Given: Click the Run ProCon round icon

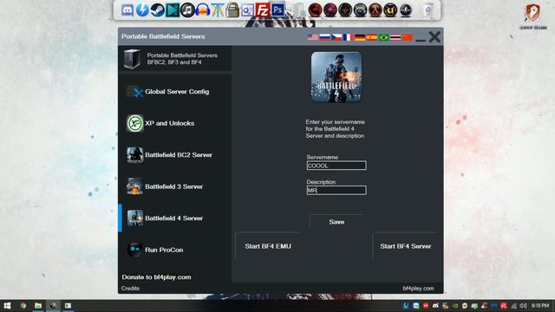Looking at the screenshot, I should coord(135,250).
